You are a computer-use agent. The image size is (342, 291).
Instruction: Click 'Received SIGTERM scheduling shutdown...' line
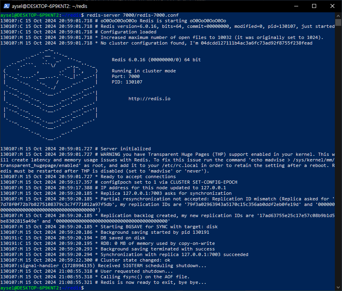(x=104, y=266)
